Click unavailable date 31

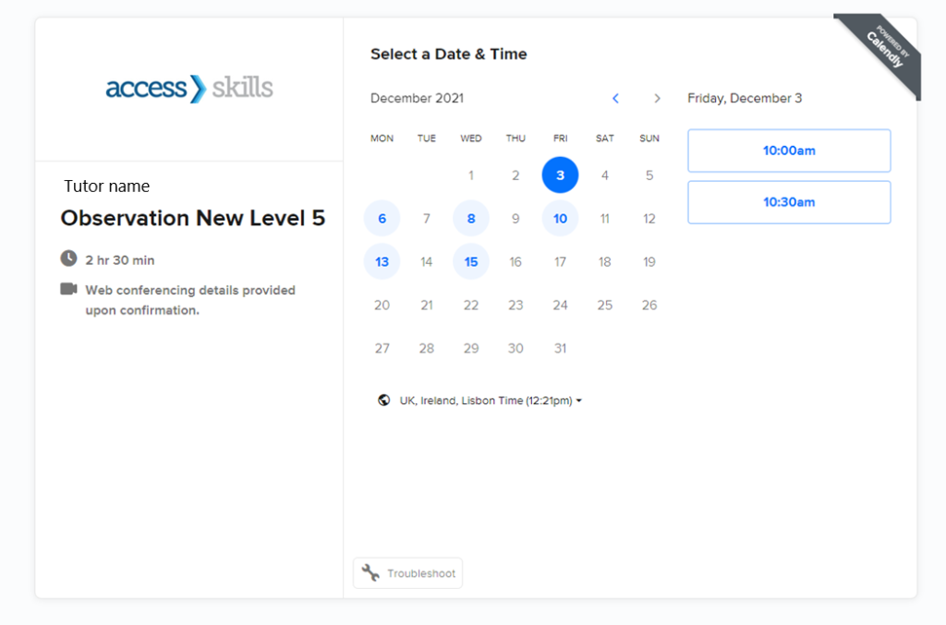[560, 348]
